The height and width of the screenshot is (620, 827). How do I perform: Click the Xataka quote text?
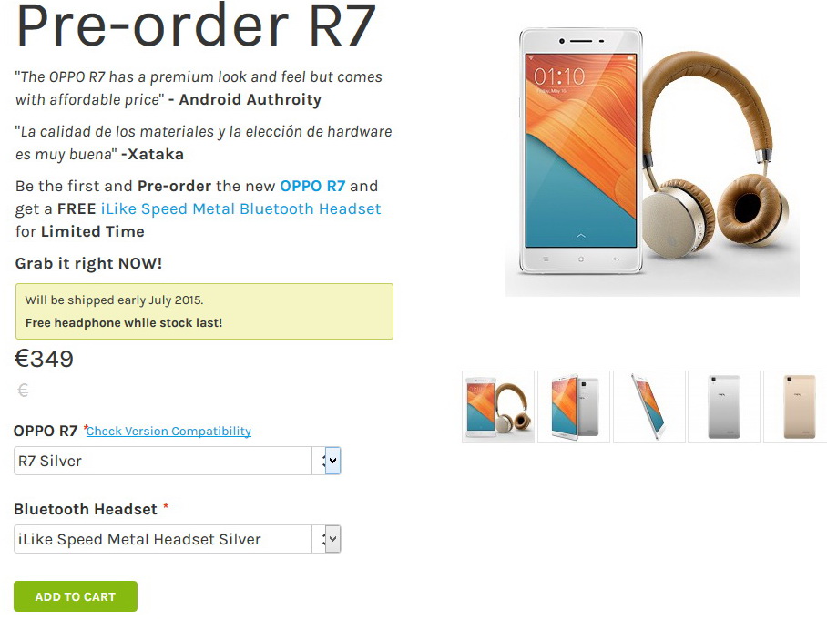coord(204,143)
